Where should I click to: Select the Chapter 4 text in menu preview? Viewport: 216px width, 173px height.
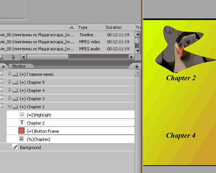click(x=181, y=136)
